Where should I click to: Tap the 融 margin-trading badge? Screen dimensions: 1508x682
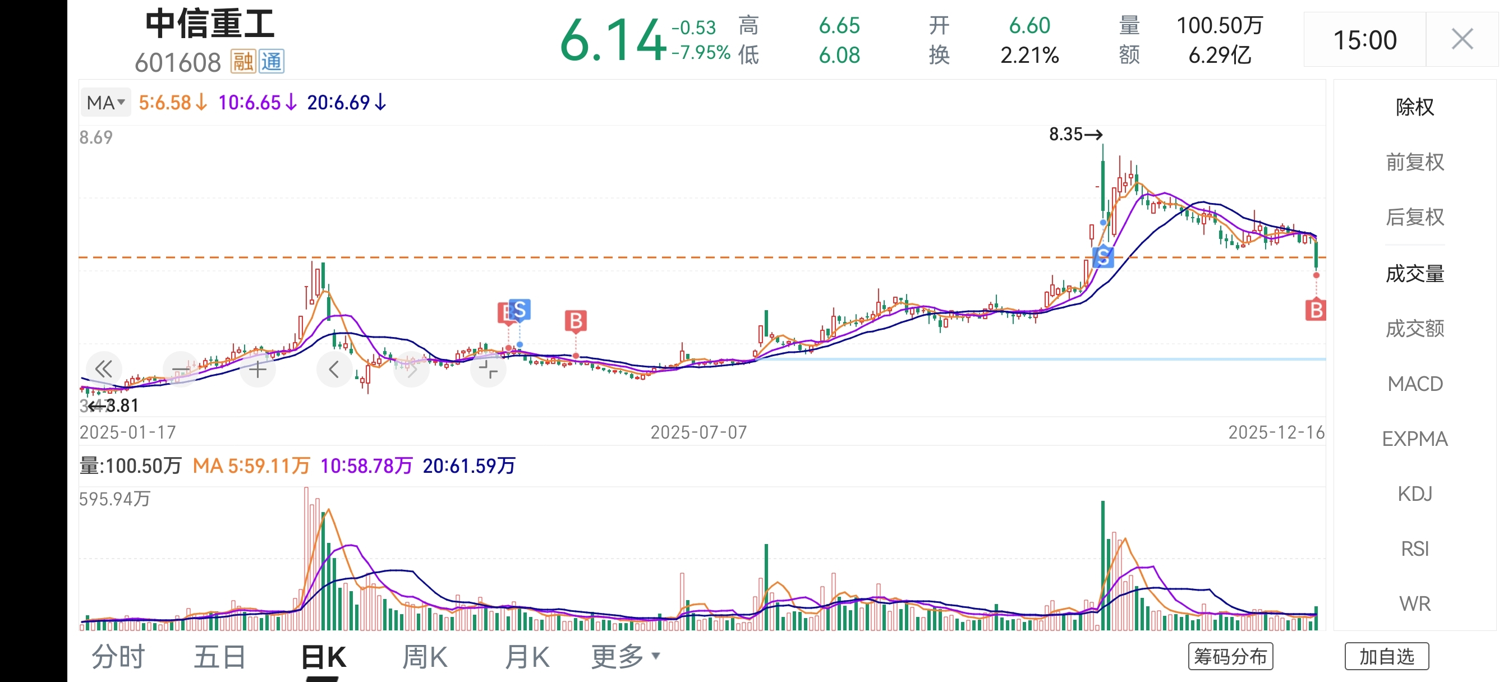pyautogui.click(x=243, y=62)
